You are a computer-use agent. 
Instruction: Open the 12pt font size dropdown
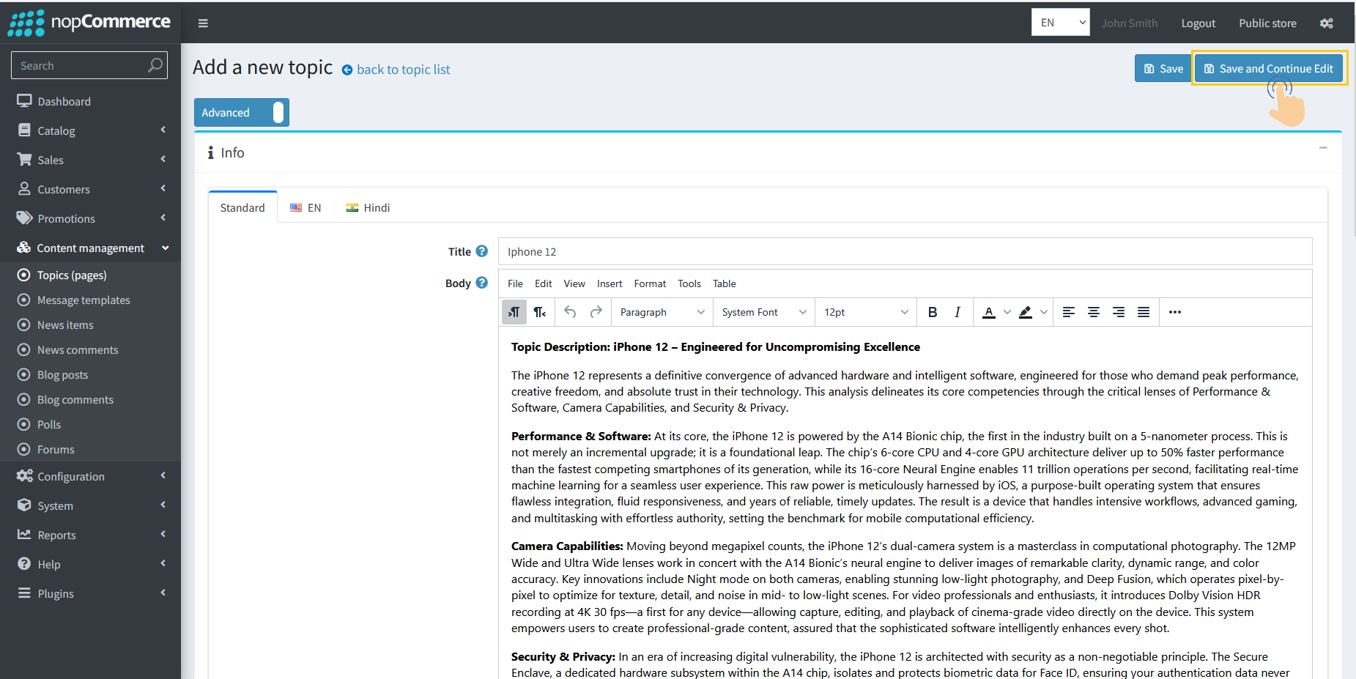[x=864, y=311]
